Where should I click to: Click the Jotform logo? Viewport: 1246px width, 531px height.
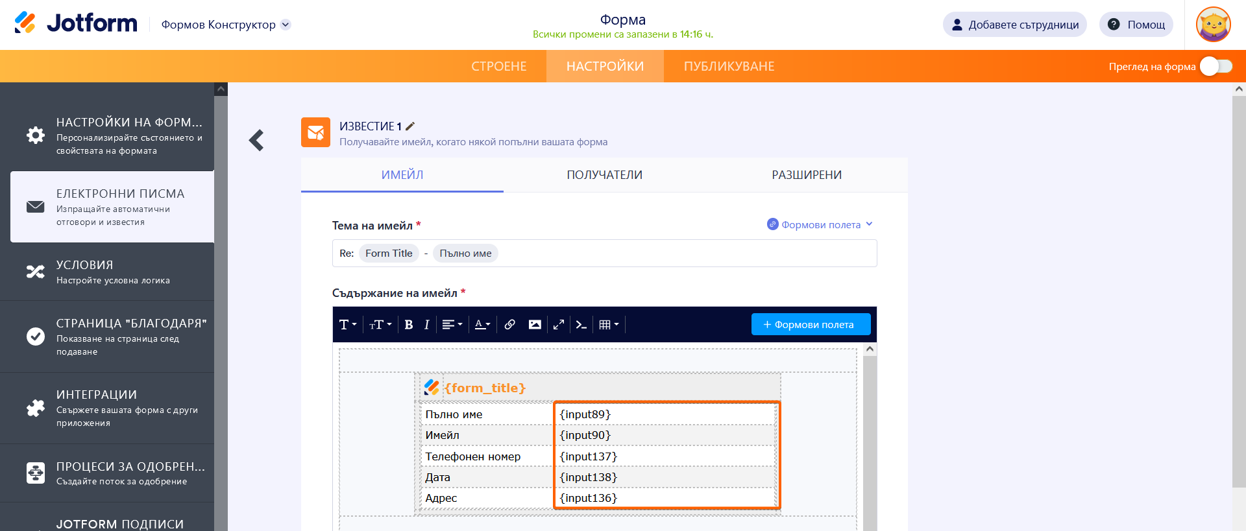[x=76, y=24]
